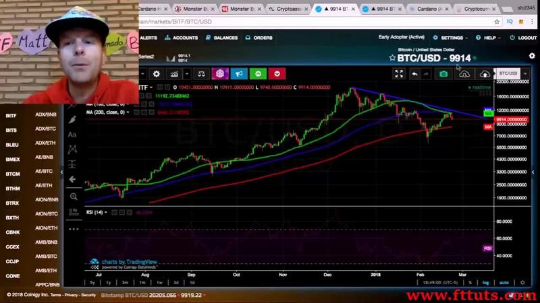This screenshot has width=540, height=303.
Task: Click the red MA price-axis label
Action: coord(488,127)
